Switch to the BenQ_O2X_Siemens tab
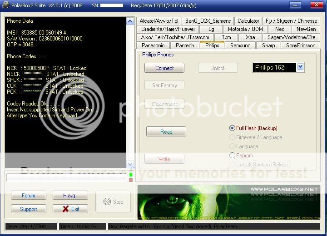The image size is (327, 236). 208,21
